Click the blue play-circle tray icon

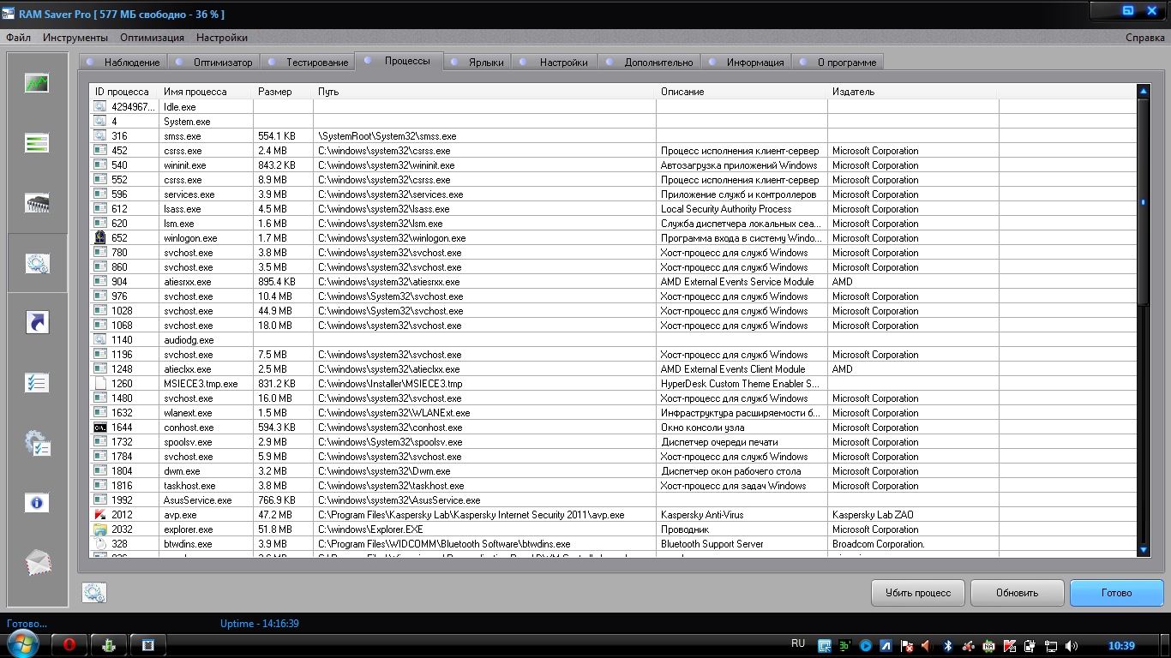866,645
